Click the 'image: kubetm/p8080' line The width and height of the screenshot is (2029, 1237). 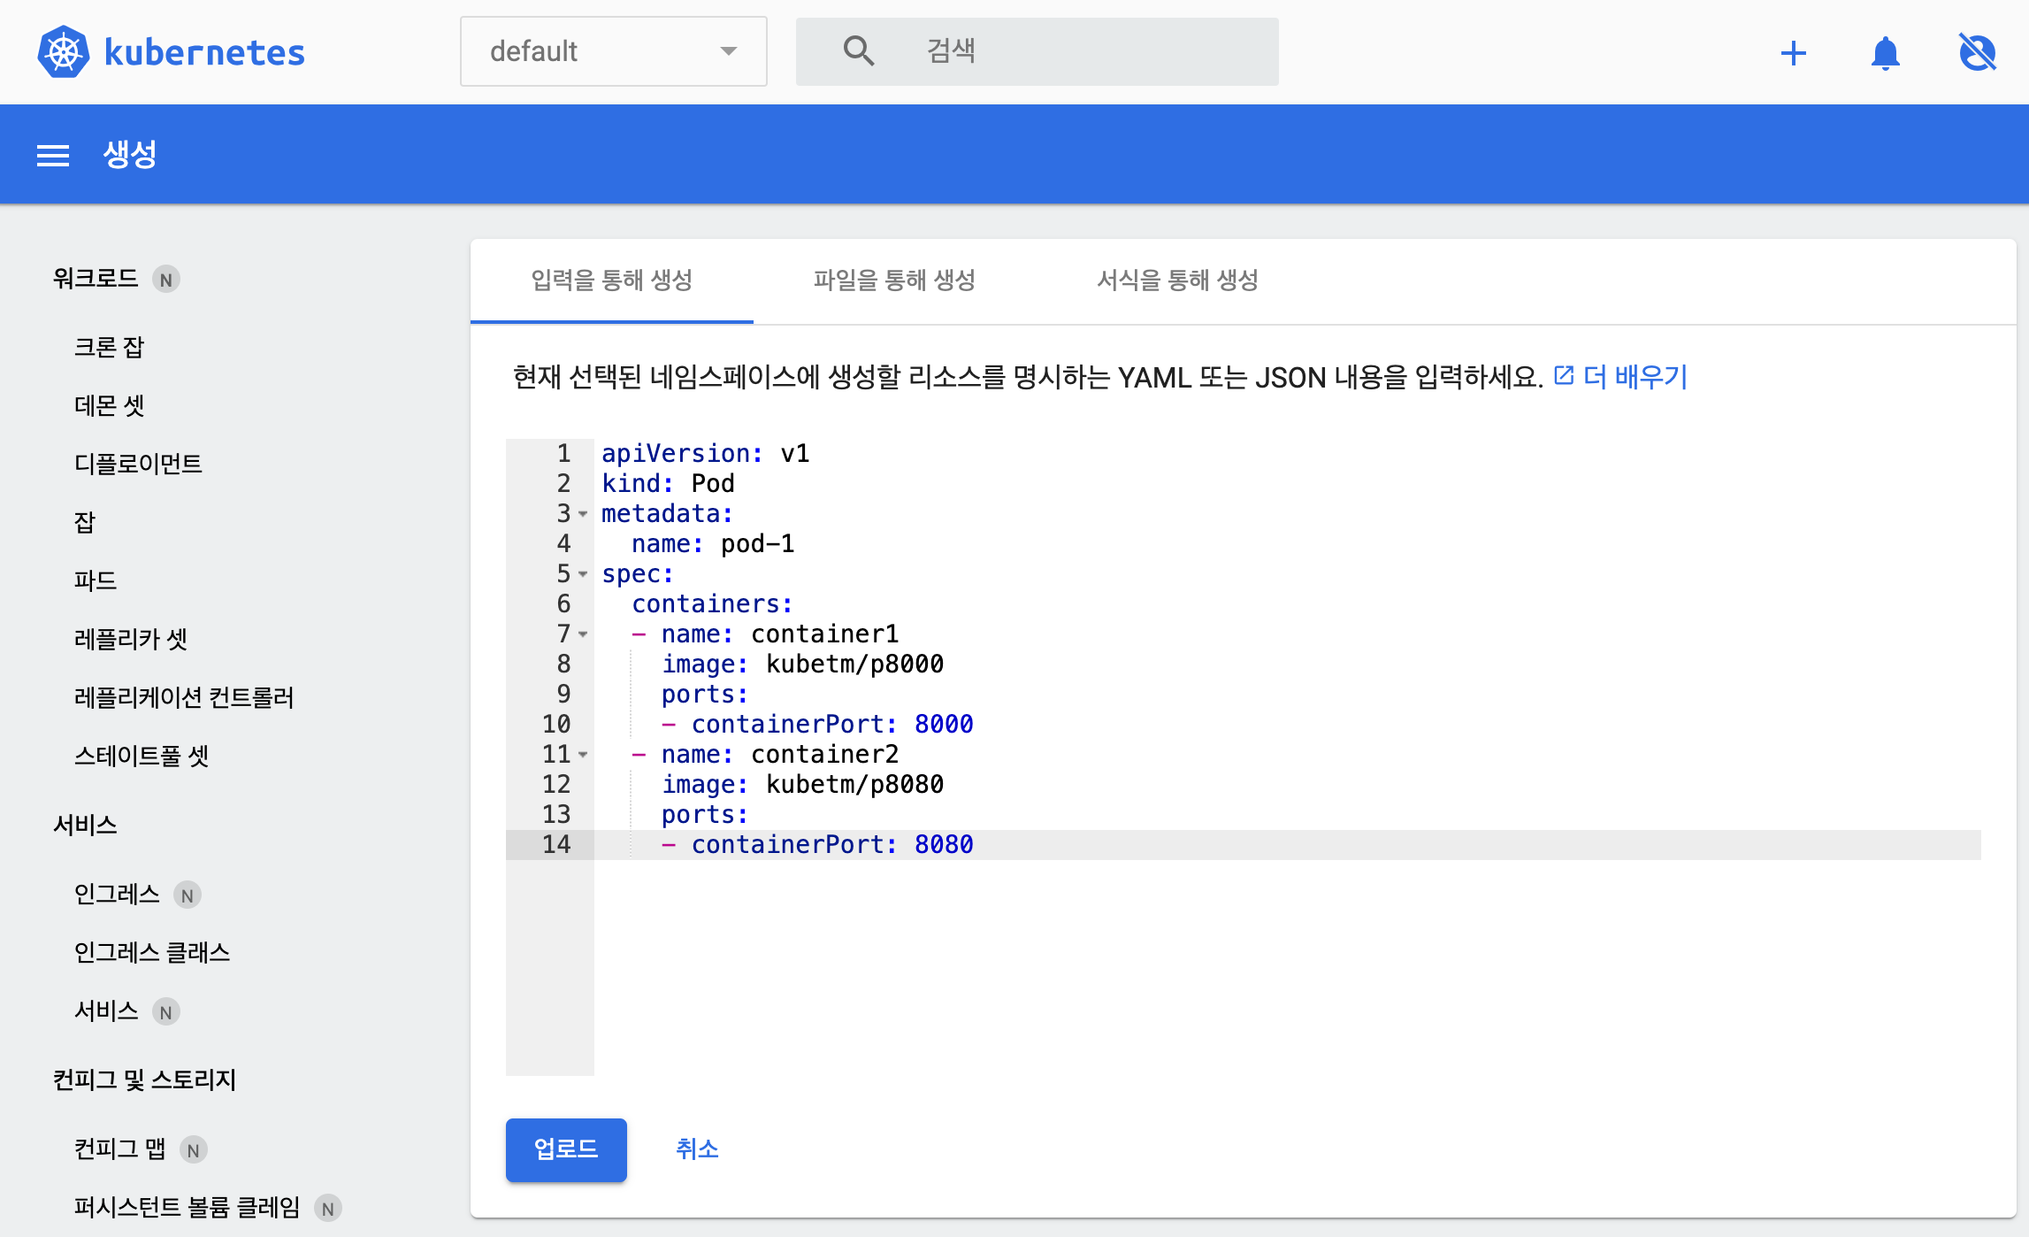(802, 785)
